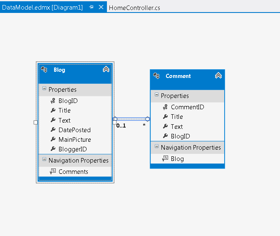Click the Comment entity title
The height and width of the screenshot is (236, 280).
(178, 76)
